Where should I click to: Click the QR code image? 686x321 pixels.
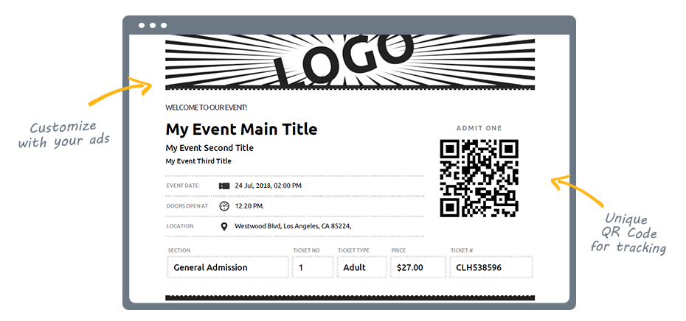pos(479,178)
